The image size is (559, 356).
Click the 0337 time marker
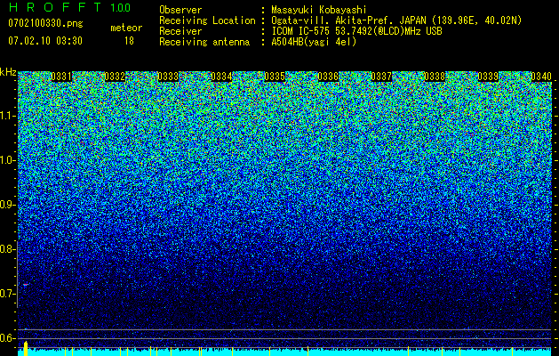pos(381,77)
